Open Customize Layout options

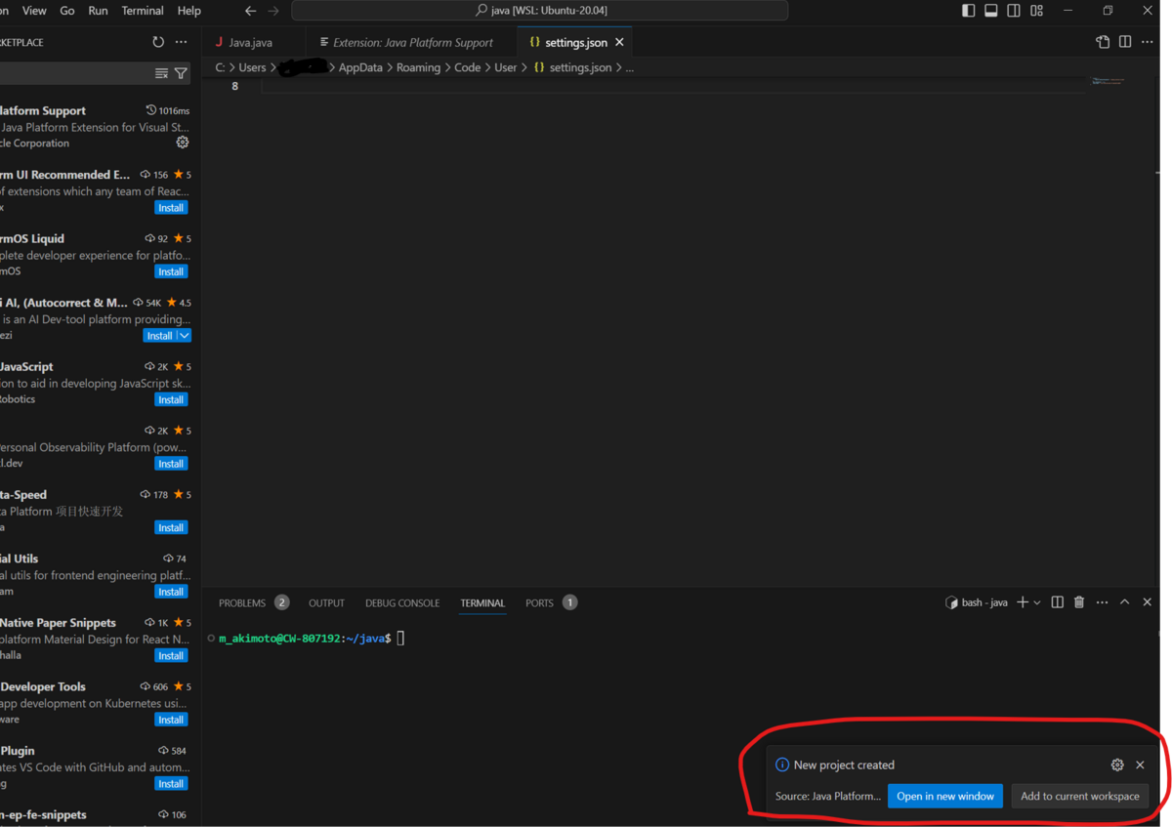pos(1037,11)
